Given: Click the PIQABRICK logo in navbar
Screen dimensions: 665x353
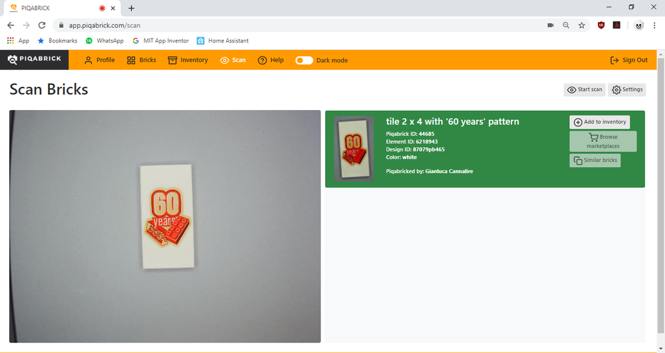Looking at the screenshot, I should (35, 60).
